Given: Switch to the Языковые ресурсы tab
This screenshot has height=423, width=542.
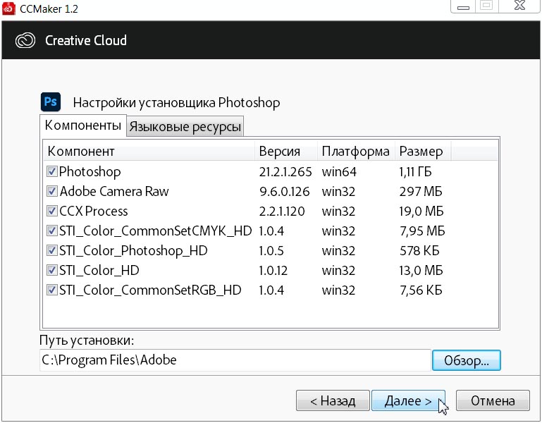Looking at the screenshot, I should pyautogui.click(x=185, y=127).
